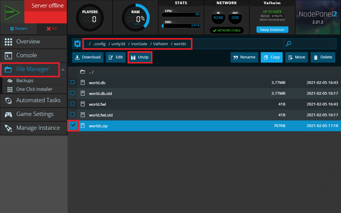Click the One Click Installer grid icon

point(10,90)
